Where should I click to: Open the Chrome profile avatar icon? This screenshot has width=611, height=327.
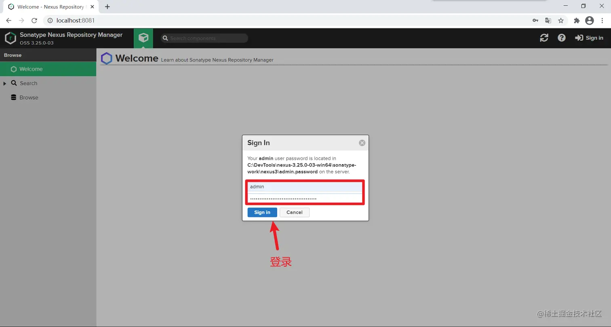590,21
